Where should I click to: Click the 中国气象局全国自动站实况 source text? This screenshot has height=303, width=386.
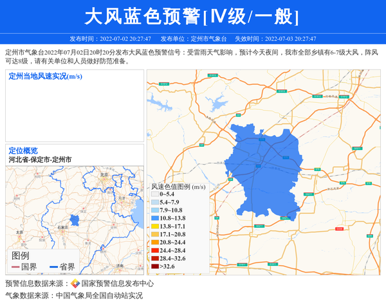[98, 296]
